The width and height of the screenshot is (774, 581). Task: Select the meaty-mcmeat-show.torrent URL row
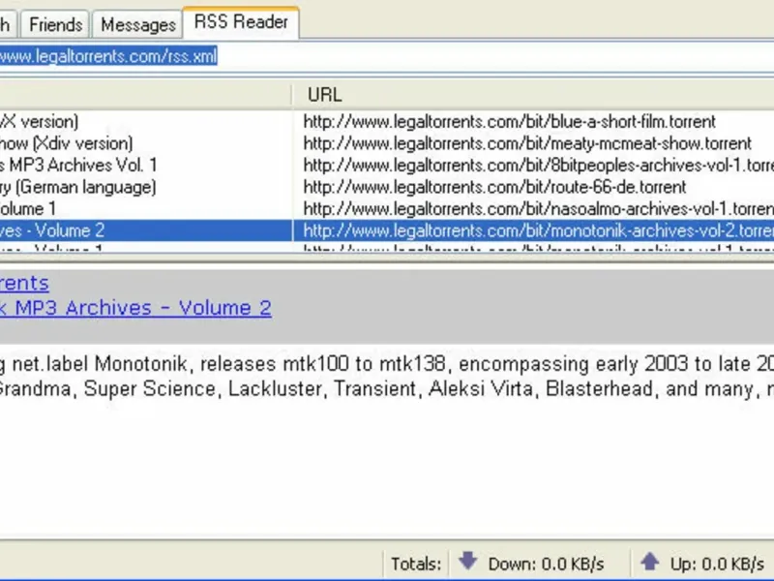coord(527,143)
